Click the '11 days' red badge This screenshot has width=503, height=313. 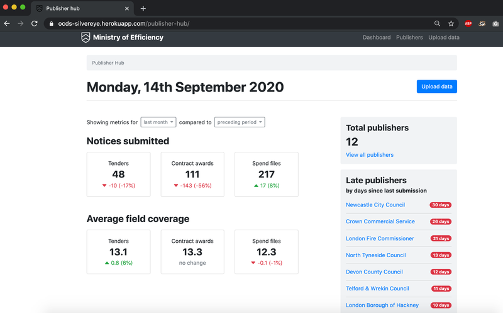(441, 289)
